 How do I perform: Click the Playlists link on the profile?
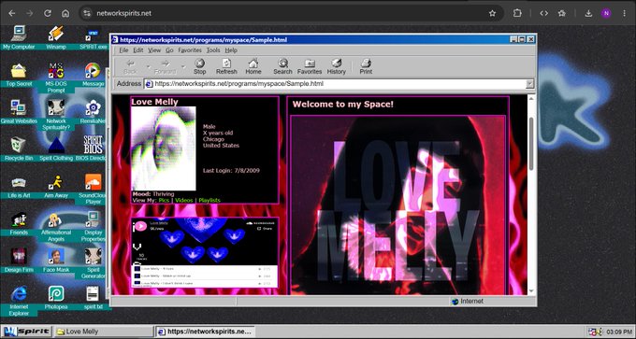coord(210,200)
